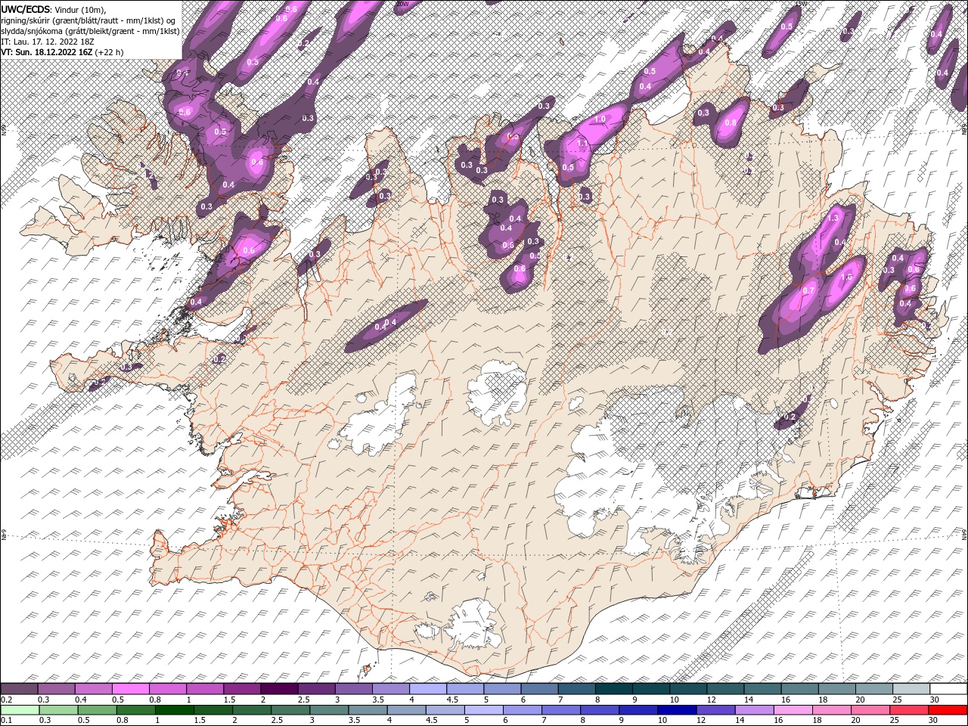Viewport: 968px width, 726px height.
Task: Pick the 0.8 orchid swatch in top legend row
Action: [168, 689]
